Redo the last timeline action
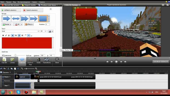Viewport: 170px width, 96px height. pos(5,69)
